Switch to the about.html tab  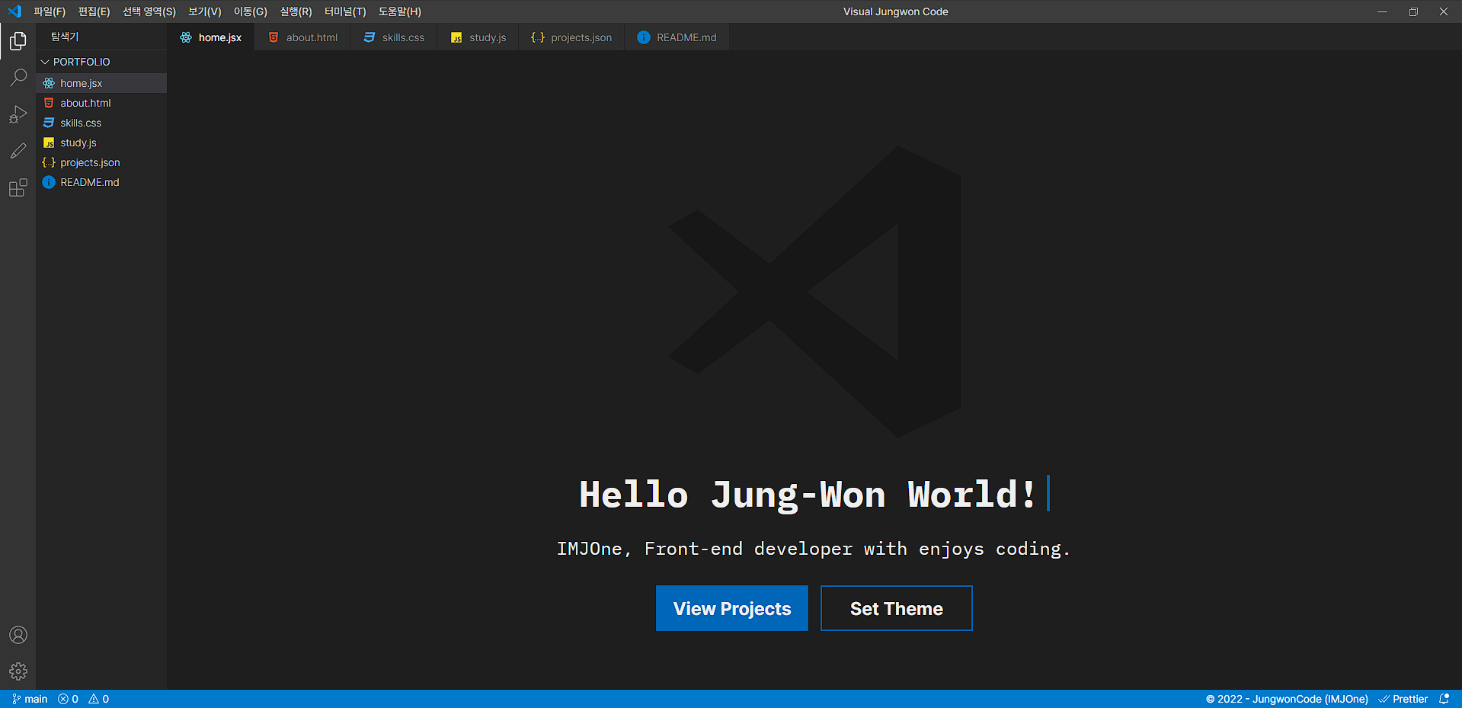[x=302, y=37]
